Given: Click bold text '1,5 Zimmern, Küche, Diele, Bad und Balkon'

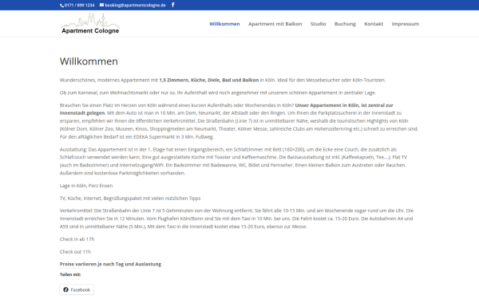Looking at the screenshot, I should [209, 80].
